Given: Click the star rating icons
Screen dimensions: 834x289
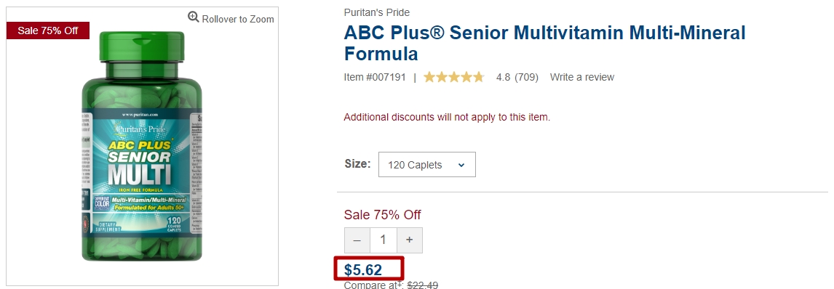Looking at the screenshot, I should [453, 78].
